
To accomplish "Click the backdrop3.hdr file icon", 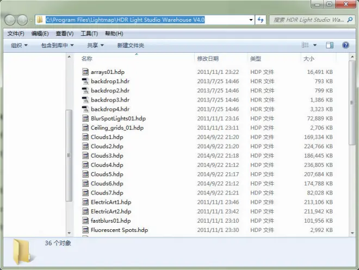I will coord(85,99).
